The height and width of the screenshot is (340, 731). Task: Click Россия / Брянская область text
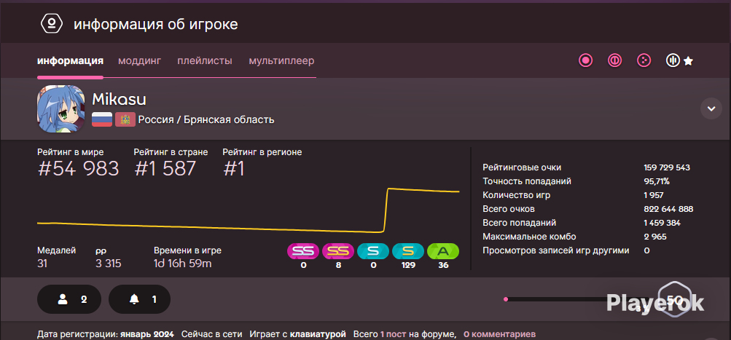tap(206, 119)
